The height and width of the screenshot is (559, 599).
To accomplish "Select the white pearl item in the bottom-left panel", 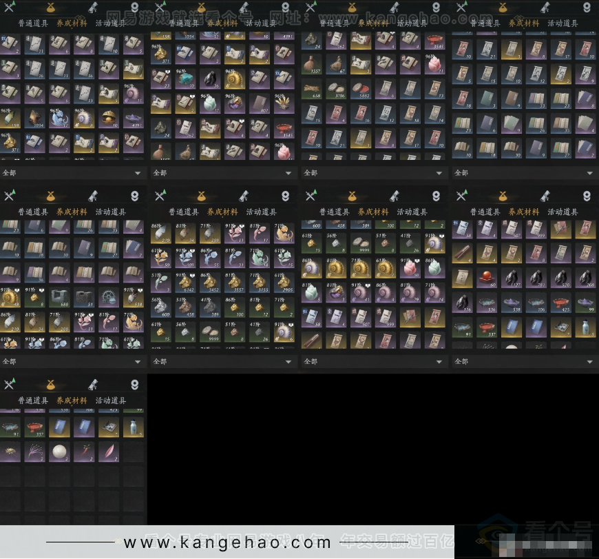I will (x=61, y=451).
